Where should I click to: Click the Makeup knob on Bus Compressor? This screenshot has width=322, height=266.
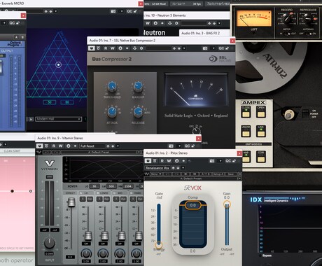point(138,87)
